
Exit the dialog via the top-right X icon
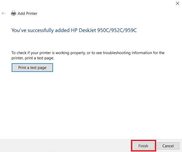click(x=178, y=3)
